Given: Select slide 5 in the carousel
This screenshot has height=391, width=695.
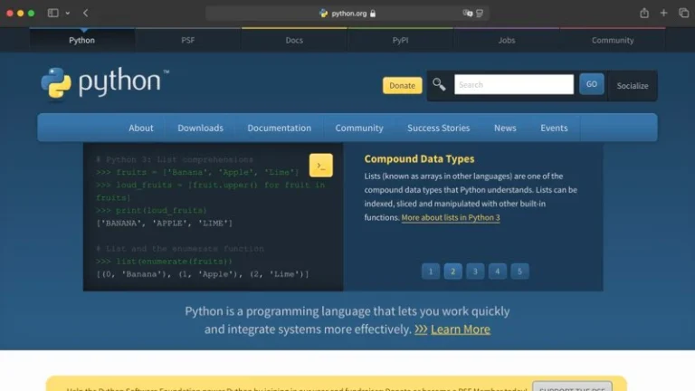Looking at the screenshot, I should [519, 271].
